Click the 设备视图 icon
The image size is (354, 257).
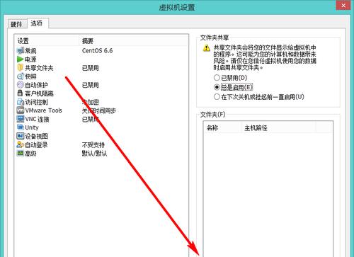[21, 136]
